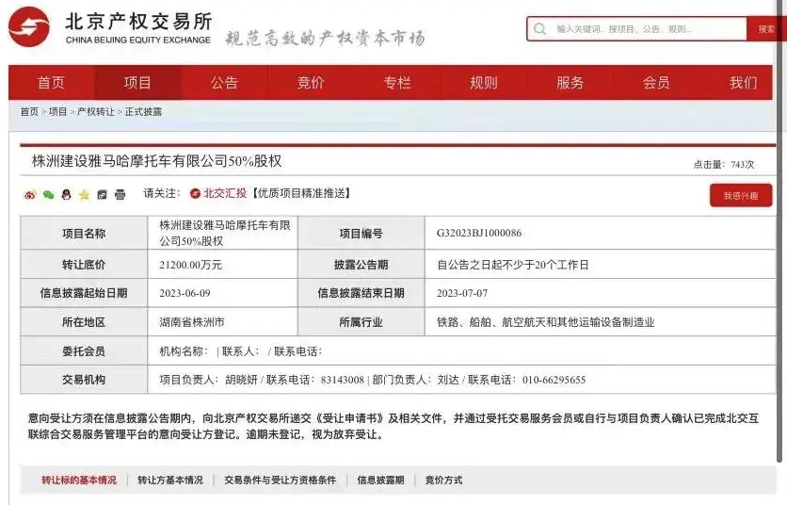Click the China Beijing Equity Exchange logo
787x505 pixels.
29,27
